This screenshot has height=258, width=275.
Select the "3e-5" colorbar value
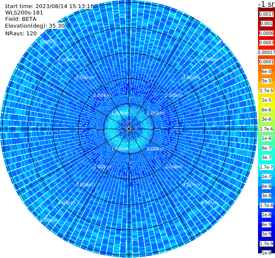tap(266, 81)
